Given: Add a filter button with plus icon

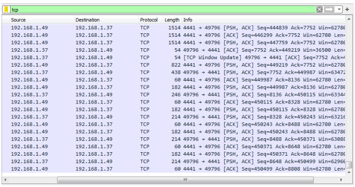Looking at the screenshot, I should click(347, 9).
